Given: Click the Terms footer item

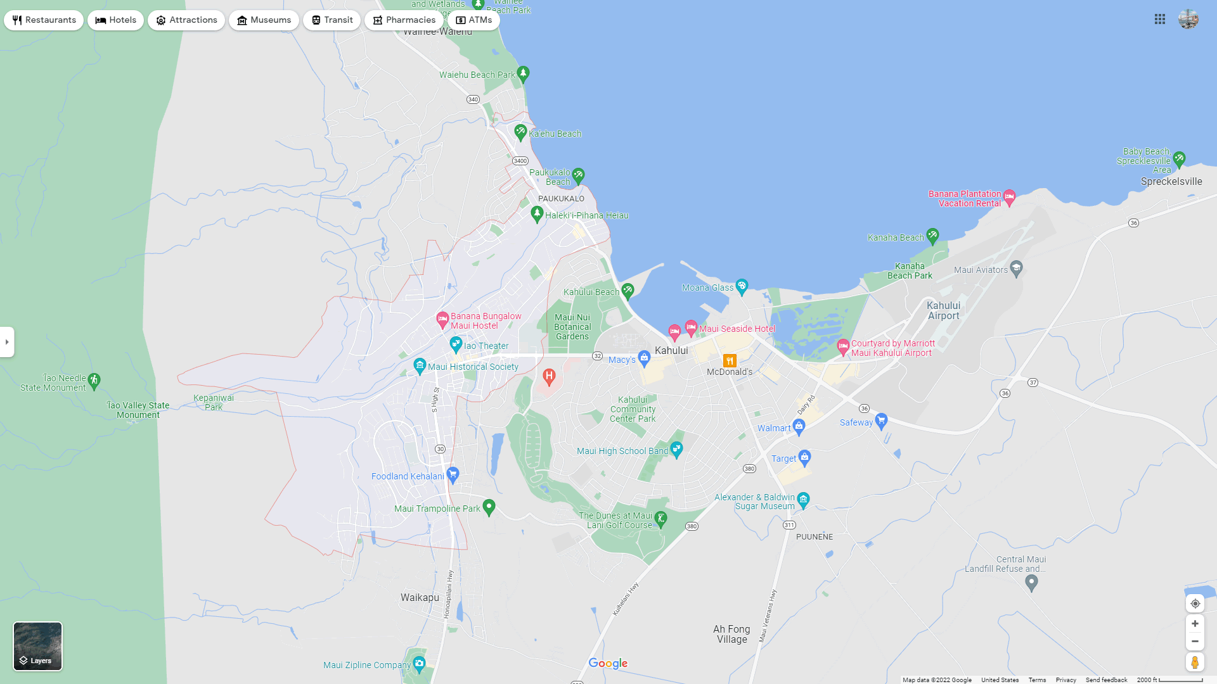Looking at the screenshot, I should click(x=1037, y=680).
